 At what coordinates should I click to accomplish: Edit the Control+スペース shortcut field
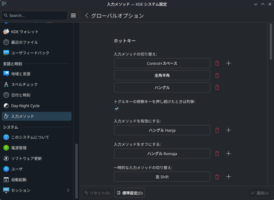tap(162, 63)
